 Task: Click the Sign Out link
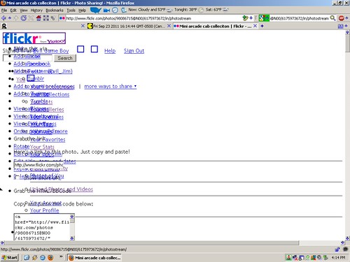point(134,51)
